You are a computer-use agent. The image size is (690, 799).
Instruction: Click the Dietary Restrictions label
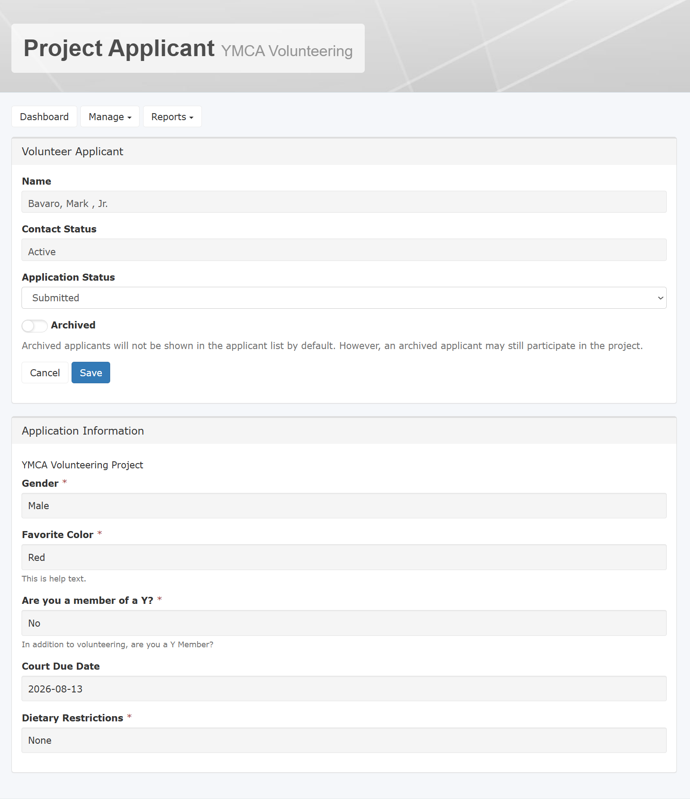pyautogui.click(x=72, y=718)
